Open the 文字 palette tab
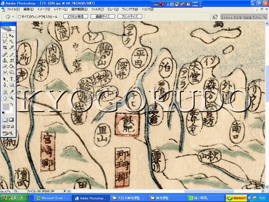 tap(239, 18)
